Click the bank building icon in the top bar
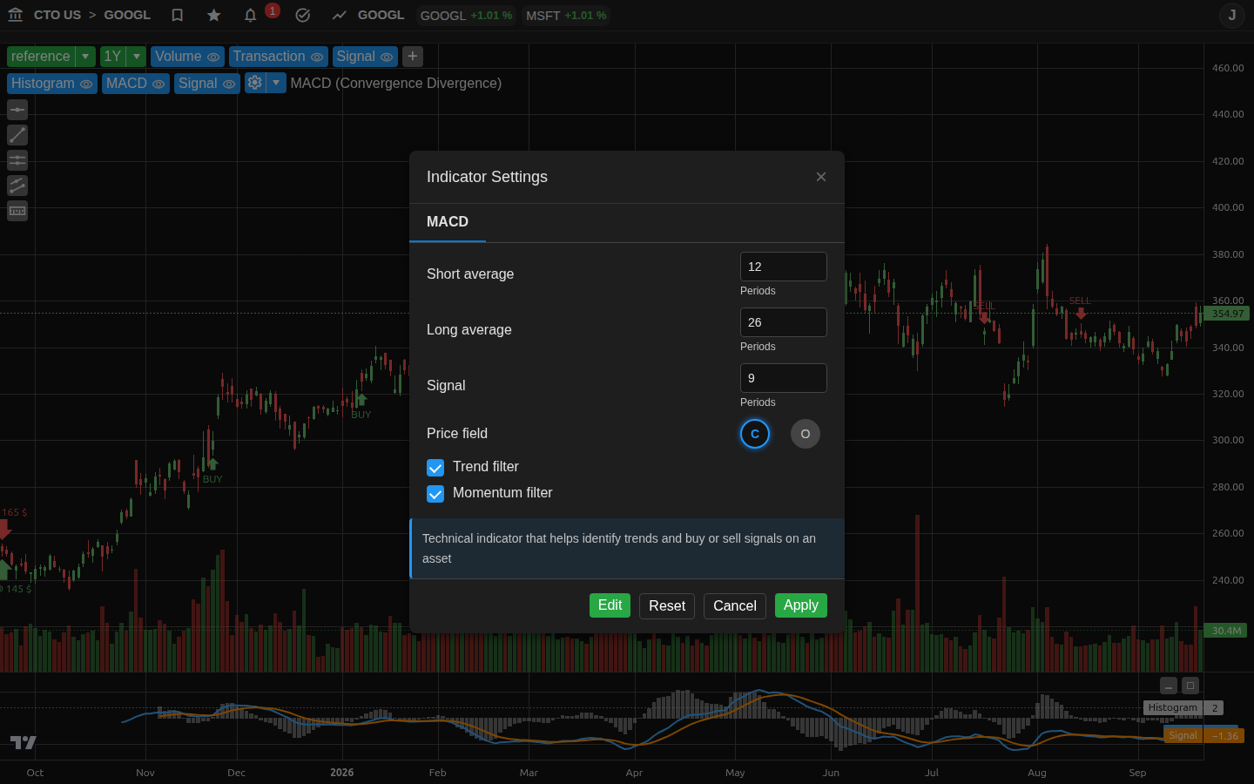The image size is (1254, 784). (16, 15)
